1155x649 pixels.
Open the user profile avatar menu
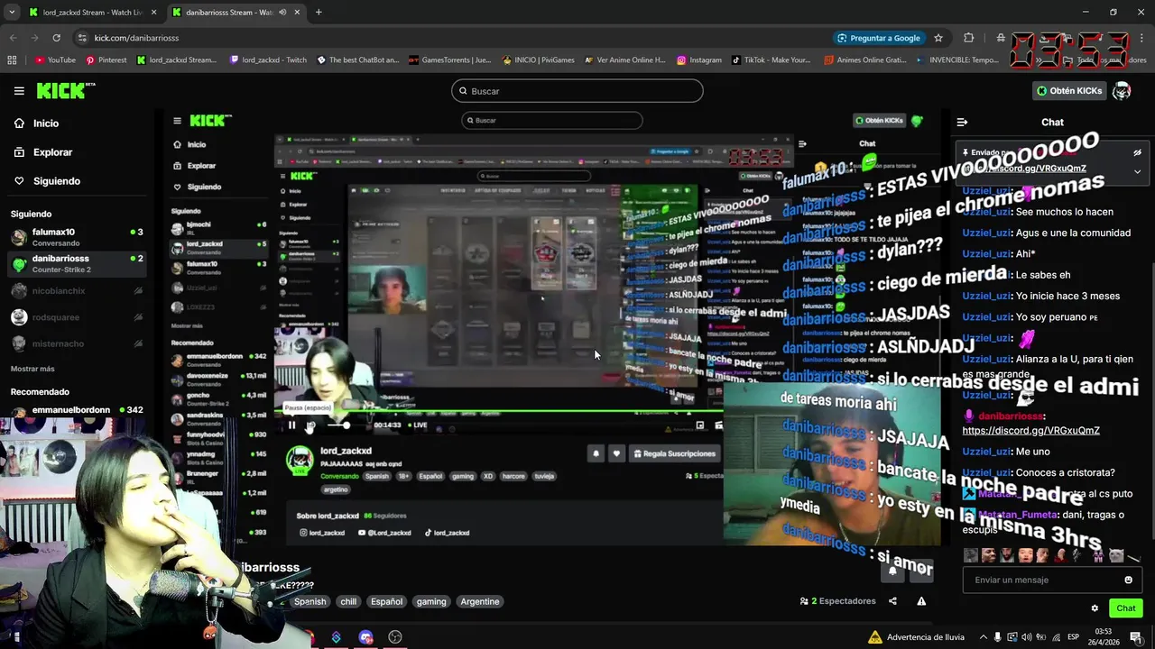pyautogui.click(x=1122, y=91)
